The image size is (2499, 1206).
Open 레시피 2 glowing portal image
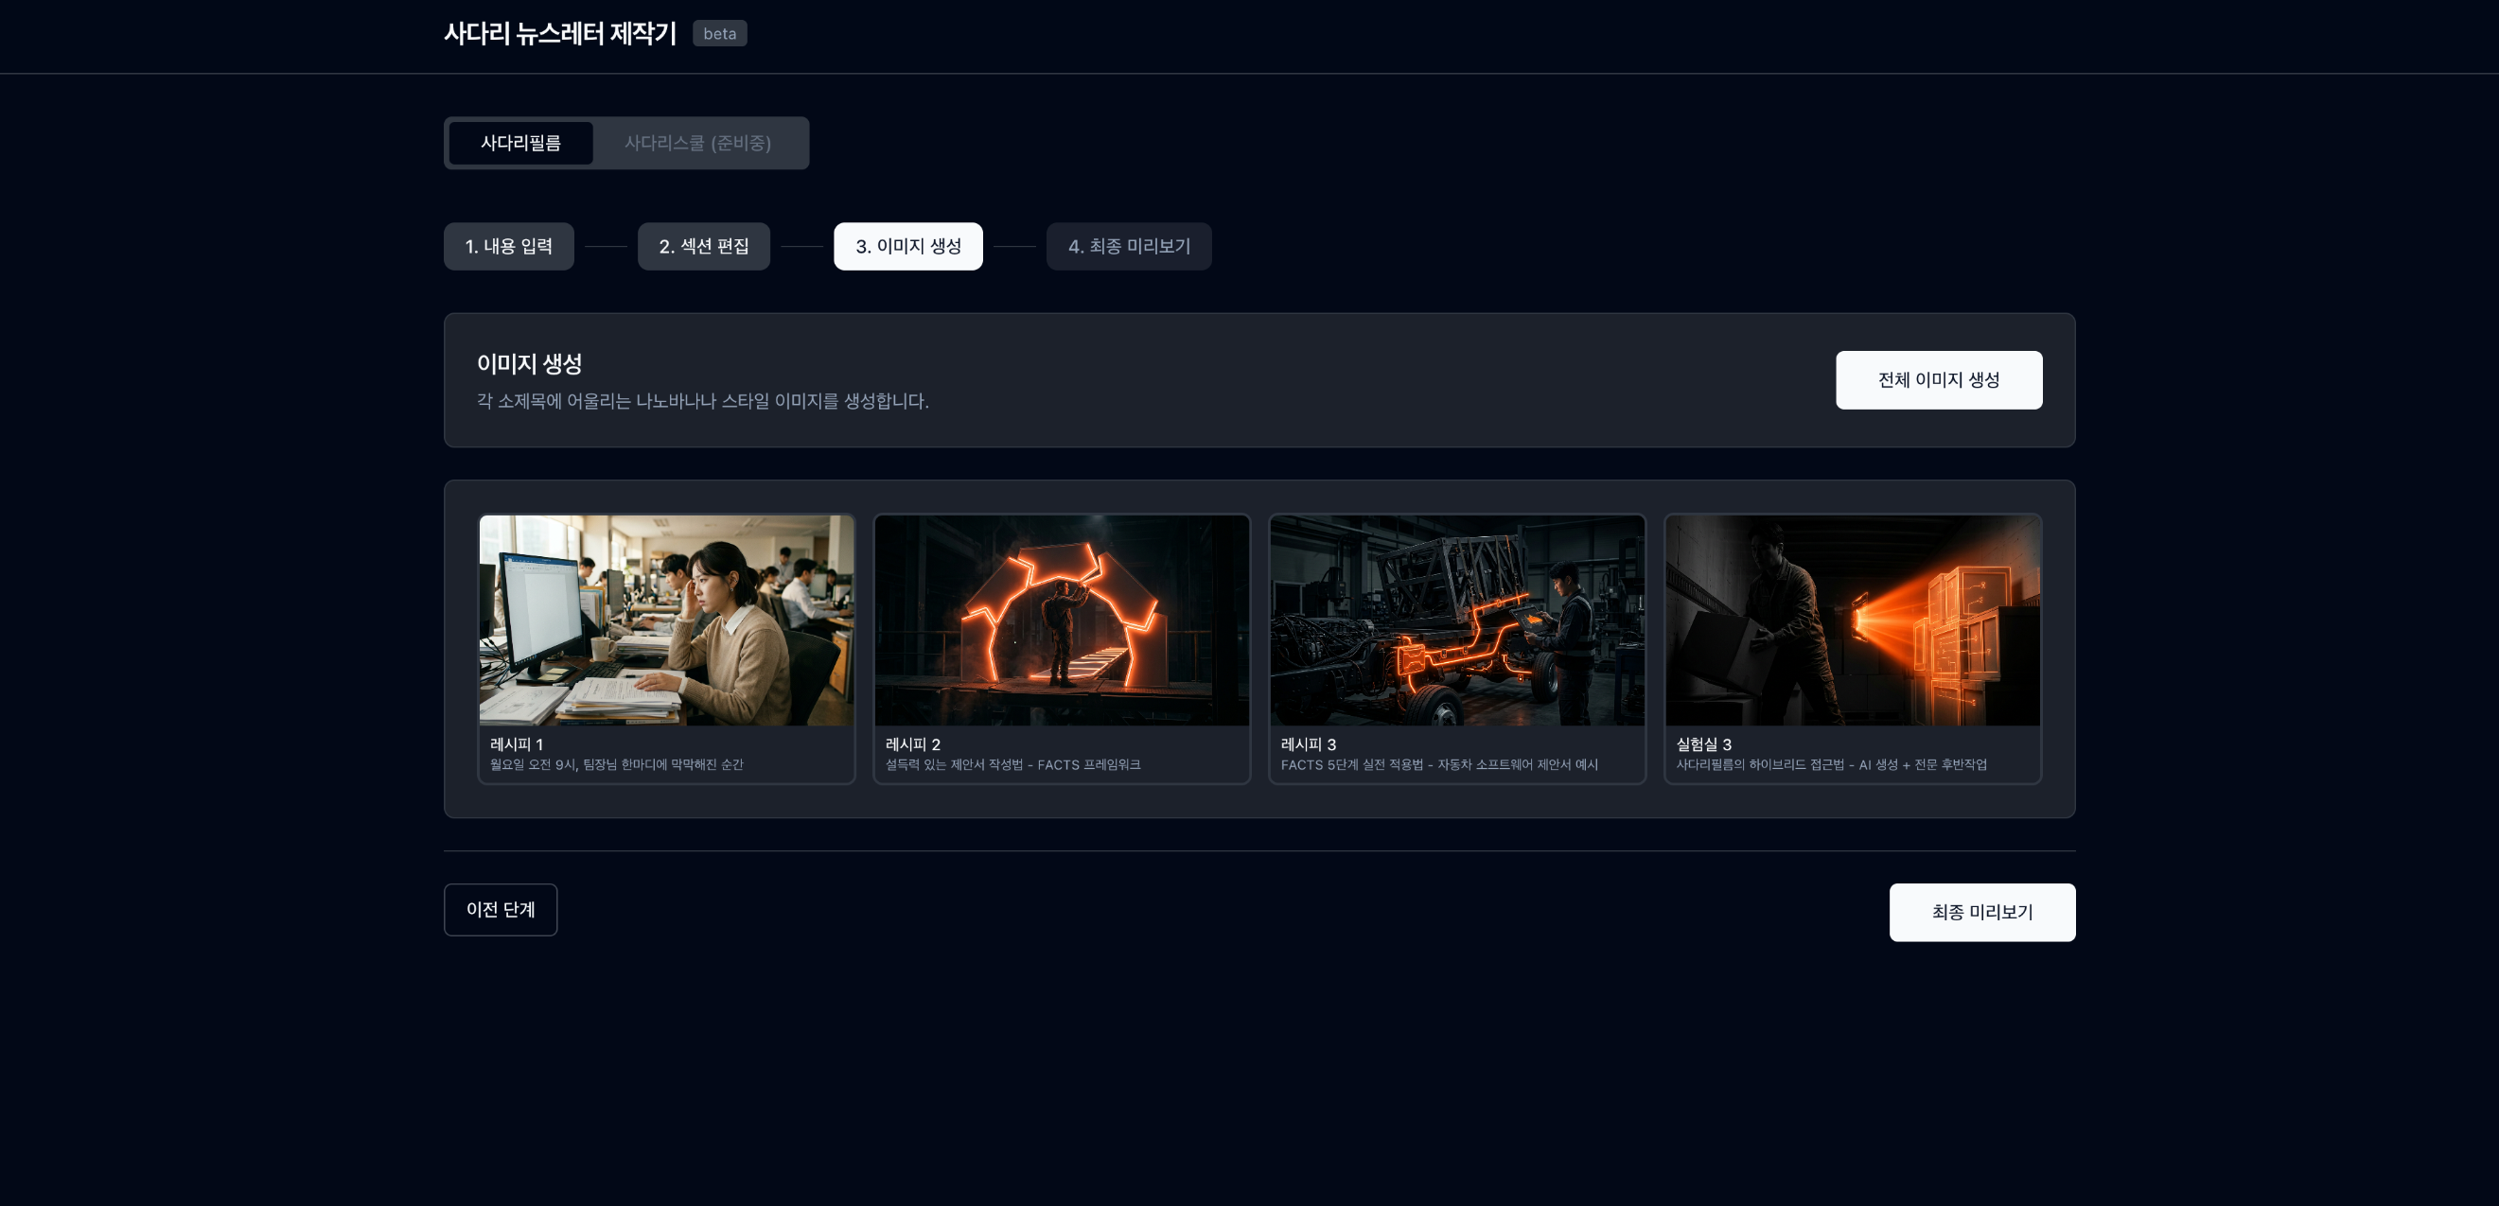[1062, 620]
